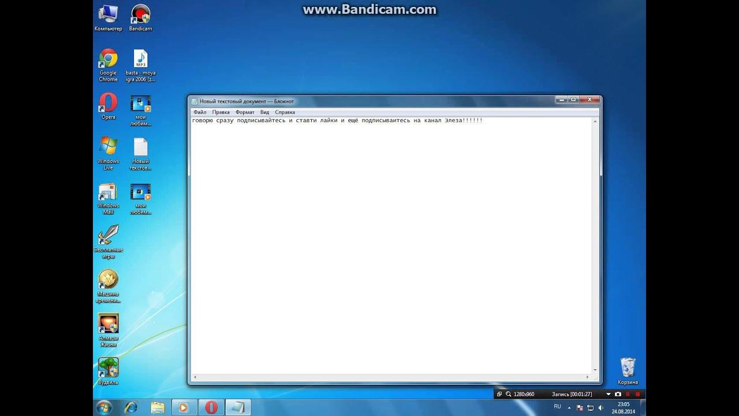Viewport: 739px width, 416px height.
Task: Open the Action Center flag icon
Action: coord(580,407)
